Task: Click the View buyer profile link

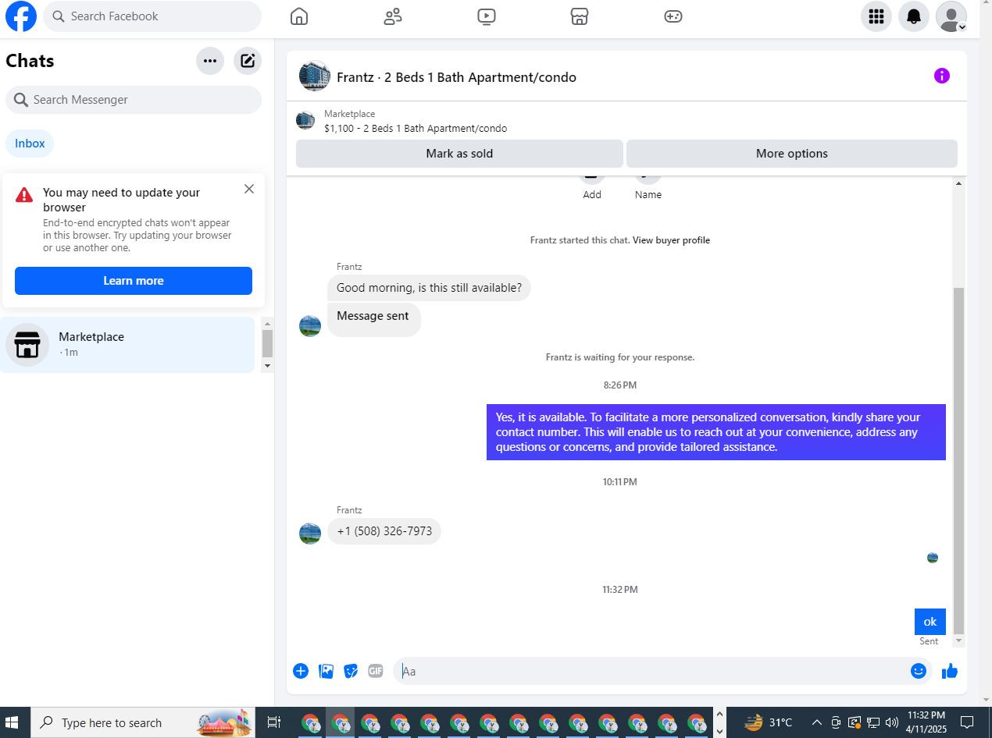Action: click(x=671, y=240)
